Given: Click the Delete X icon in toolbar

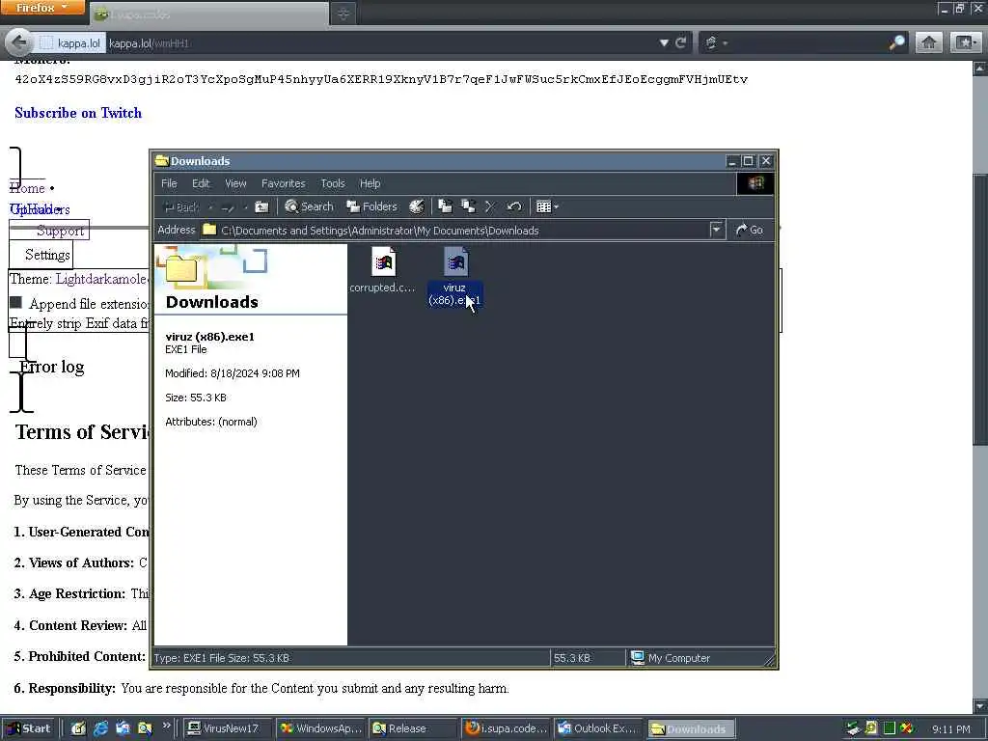Looking at the screenshot, I should (490, 206).
